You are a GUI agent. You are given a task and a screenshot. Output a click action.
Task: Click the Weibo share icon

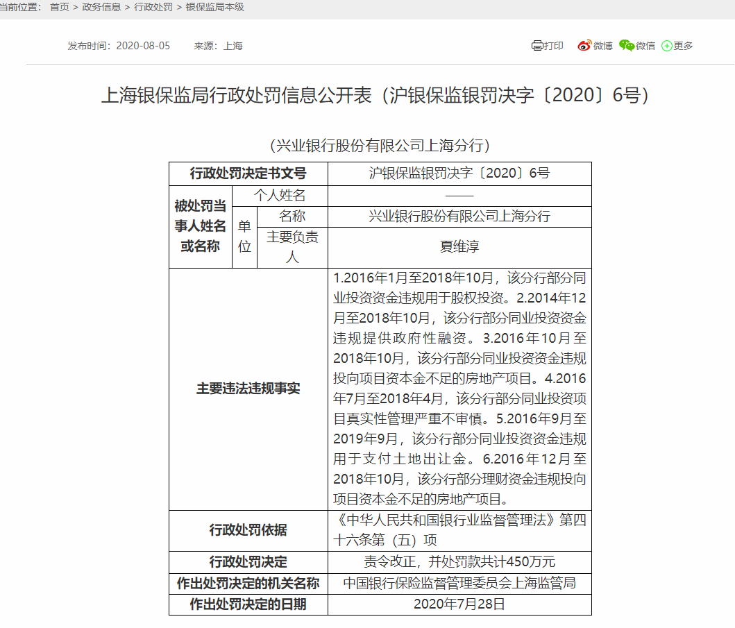click(584, 46)
